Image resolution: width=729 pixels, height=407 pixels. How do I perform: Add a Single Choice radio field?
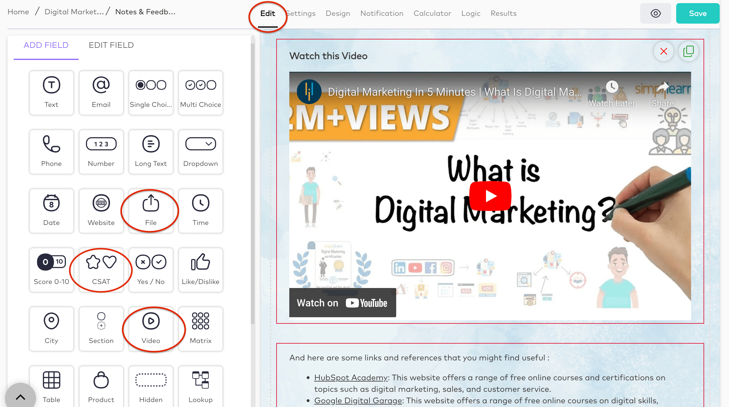(x=151, y=93)
